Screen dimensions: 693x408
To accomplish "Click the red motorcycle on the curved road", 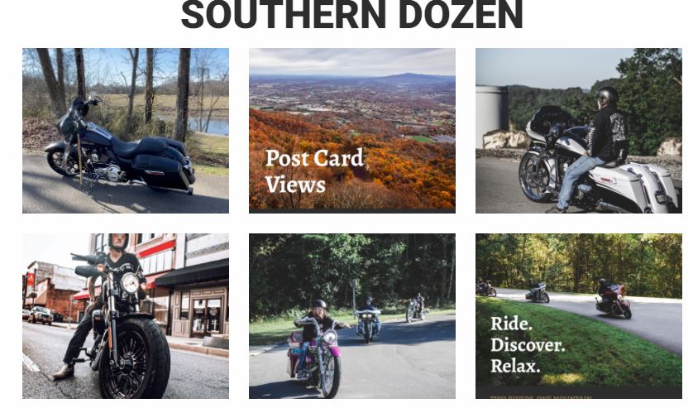I will pyautogui.click(x=614, y=302).
